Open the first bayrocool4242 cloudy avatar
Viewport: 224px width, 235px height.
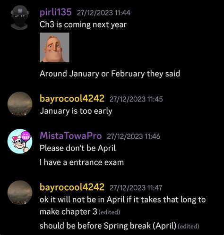[x=20, y=104]
